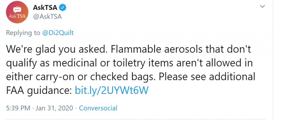Follow the bit.ly/2UYWt6W FAA guidance link
This screenshot has height=120, width=281.
coord(112,90)
